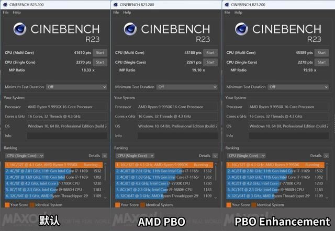
Task: Select Ryzen 9 9950X ranking row in AMD PBO window
Action: click(x=164, y=165)
